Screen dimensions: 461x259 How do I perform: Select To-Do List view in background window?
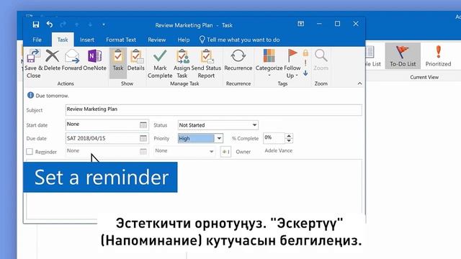403,56
